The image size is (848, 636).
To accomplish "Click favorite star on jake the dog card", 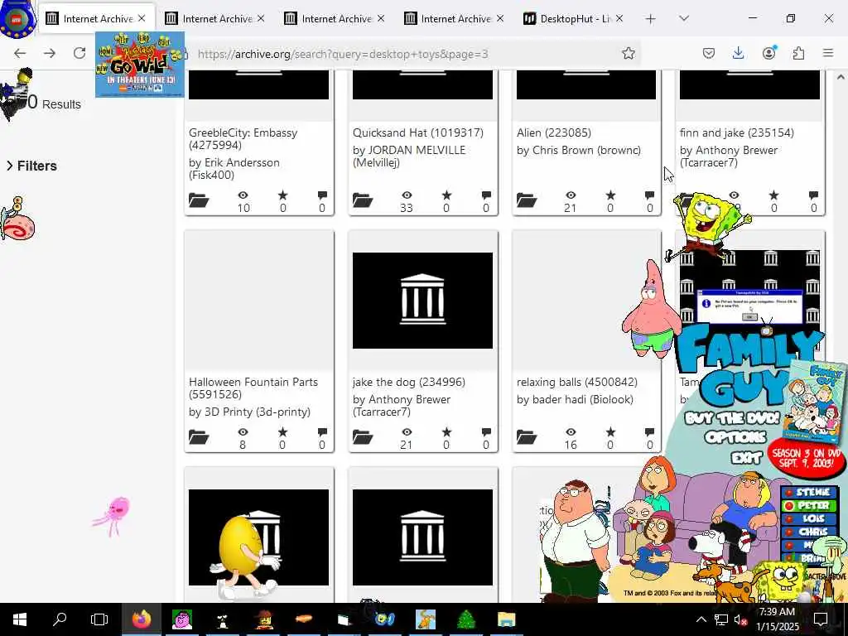I will (x=446, y=431).
